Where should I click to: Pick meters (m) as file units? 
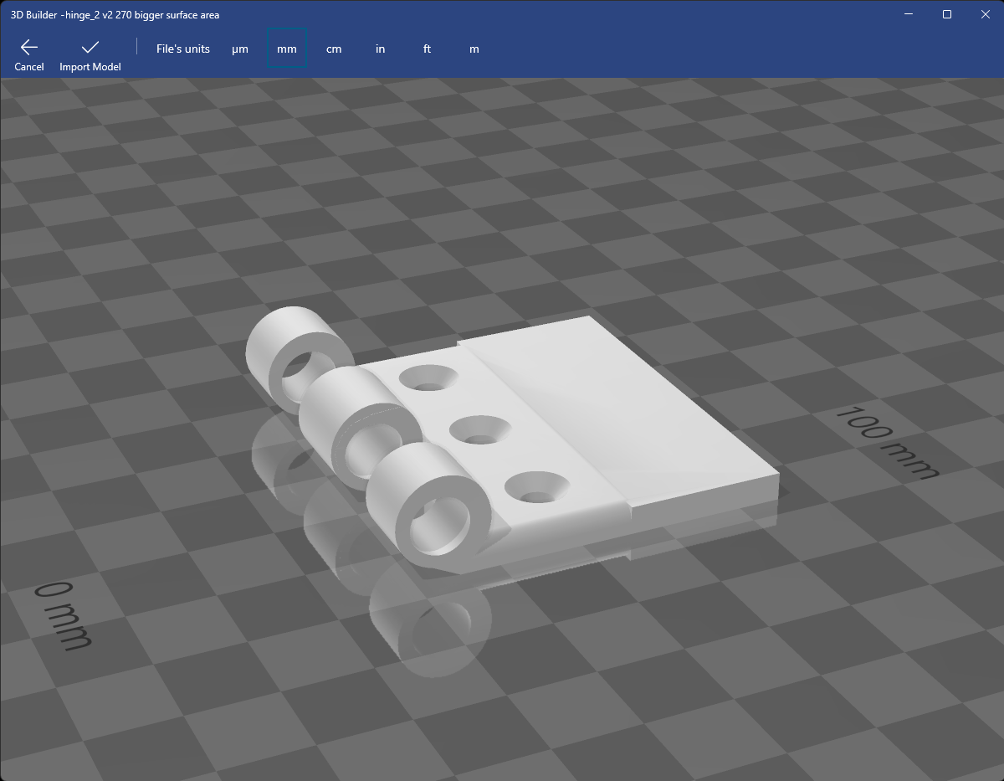[474, 49]
